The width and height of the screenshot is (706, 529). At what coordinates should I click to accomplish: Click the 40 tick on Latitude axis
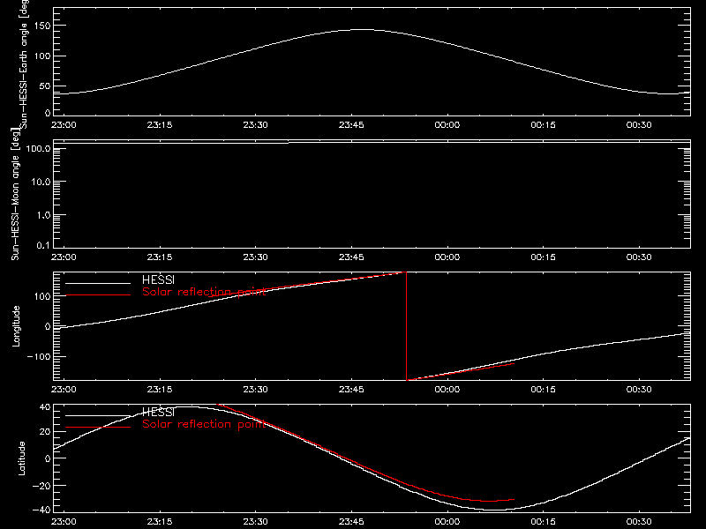point(45,407)
